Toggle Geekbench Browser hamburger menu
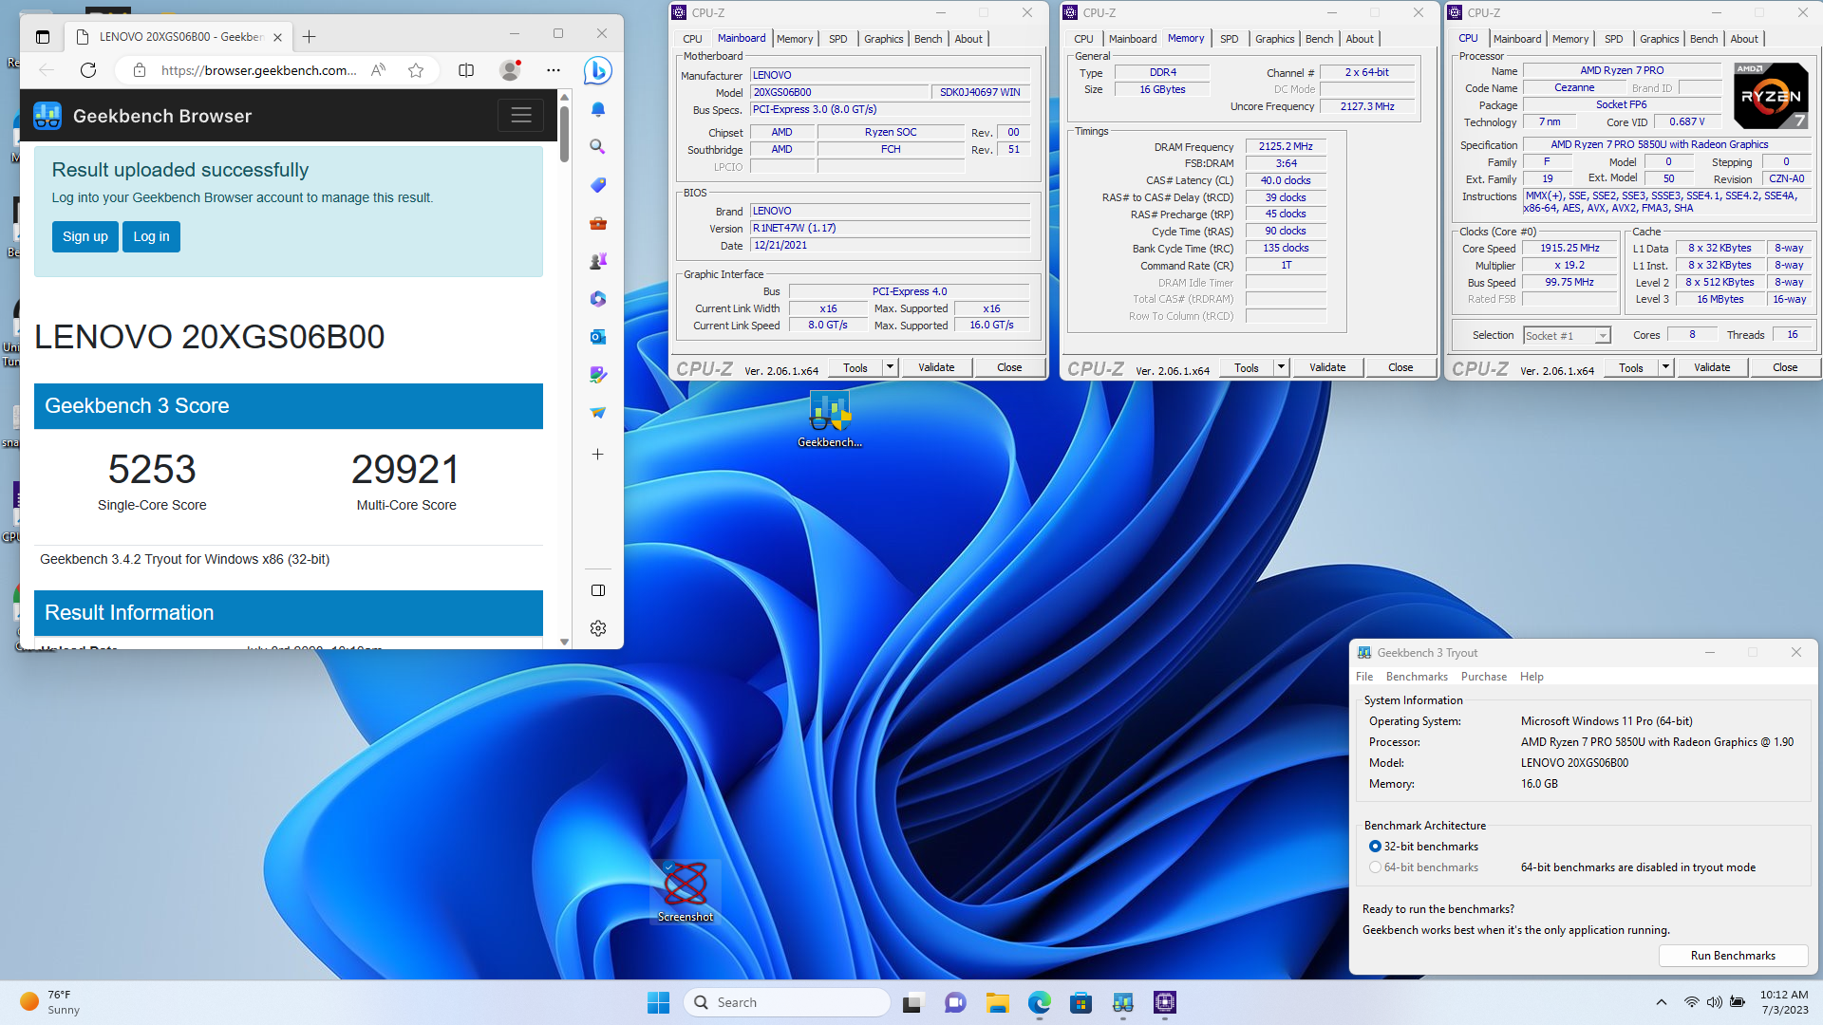The width and height of the screenshot is (1823, 1025). coord(521,116)
